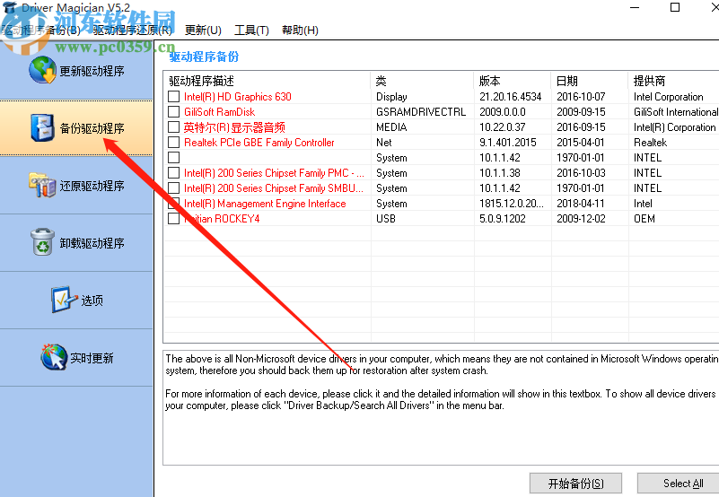Sort by 版本 column header
This screenshot has height=497, width=719.
(x=513, y=81)
